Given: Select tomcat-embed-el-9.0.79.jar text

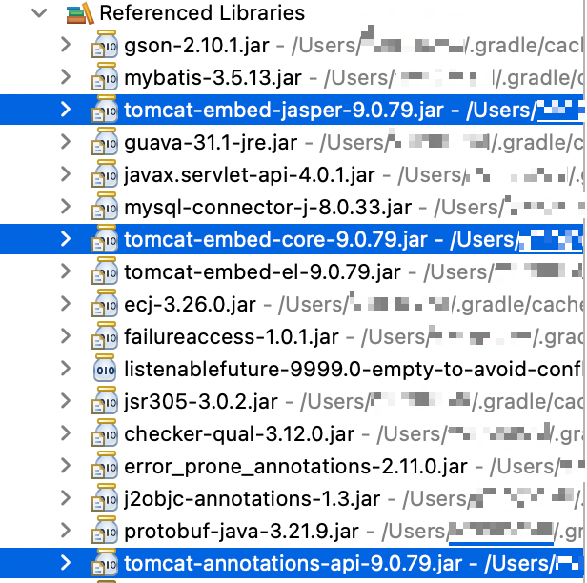Looking at the screenshot, I should click(x=262, y=272).
